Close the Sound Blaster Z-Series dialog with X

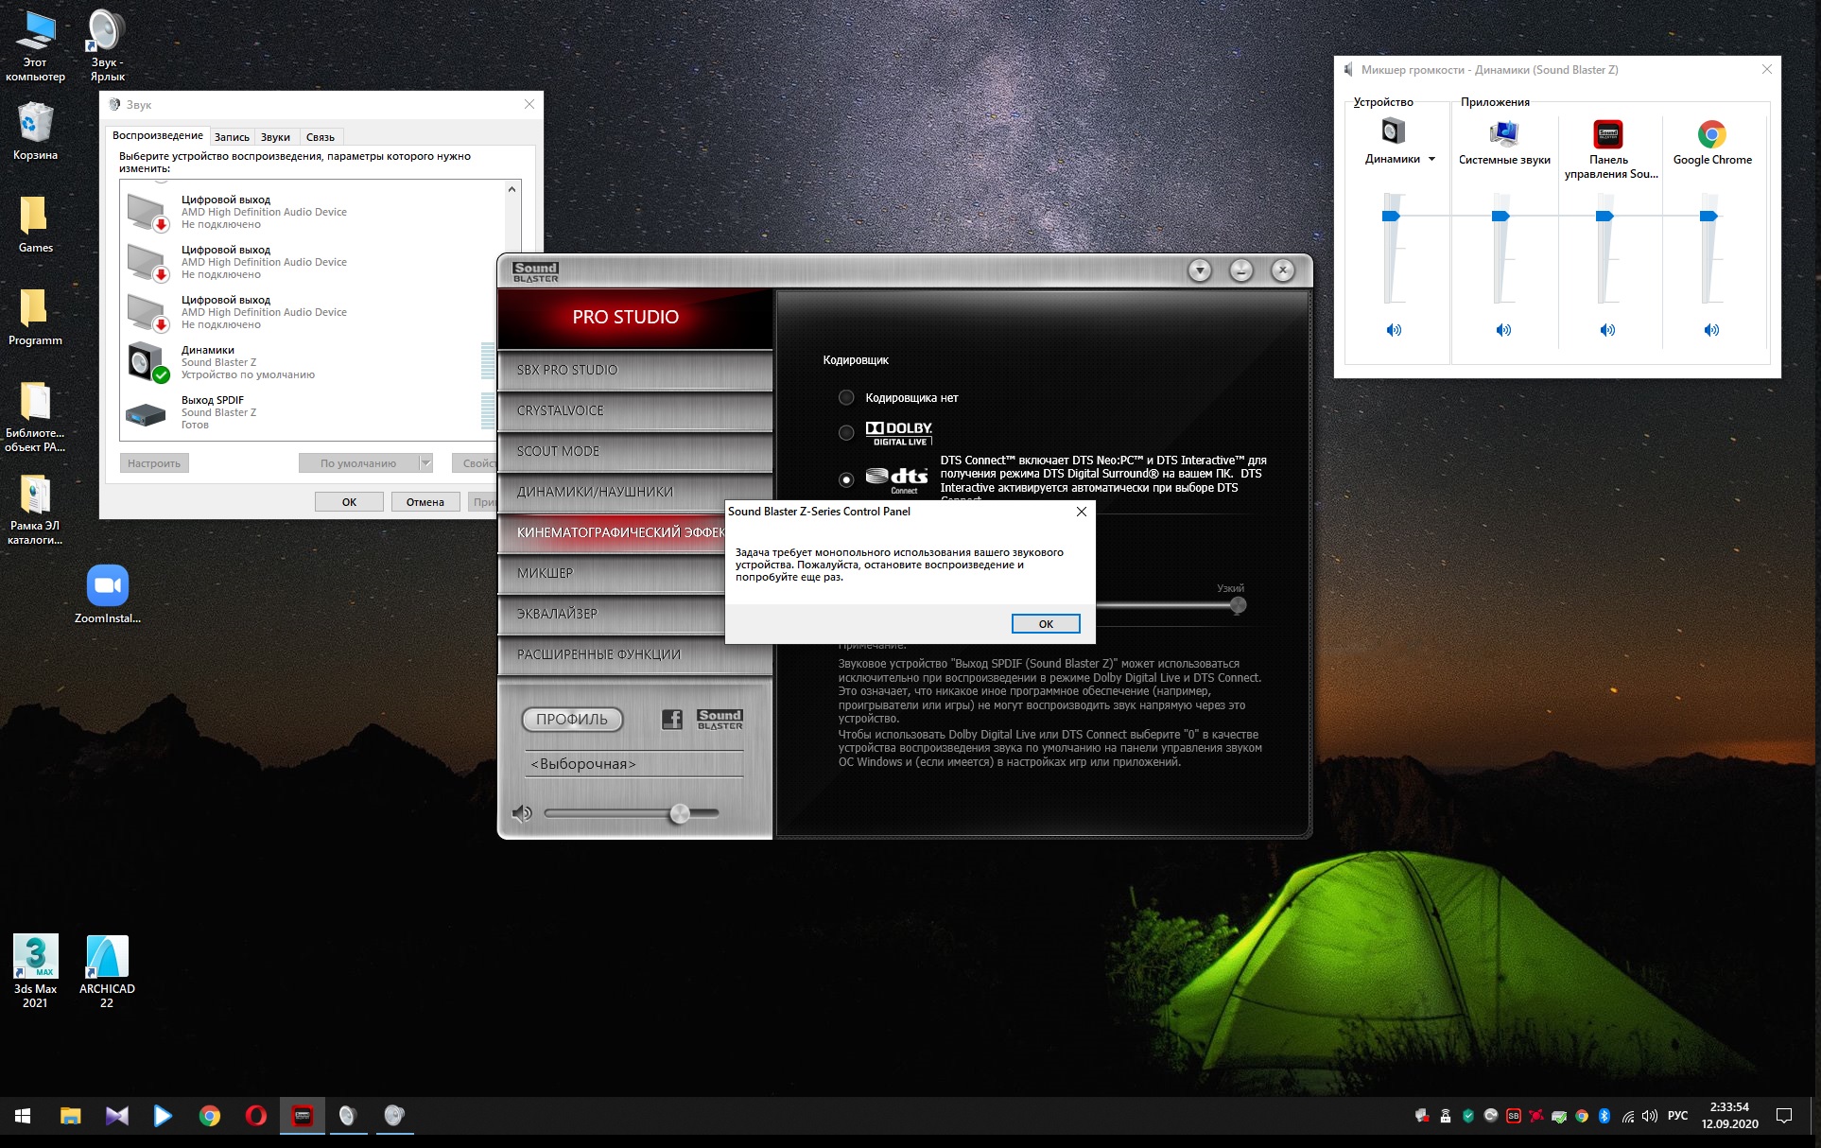1081,512
